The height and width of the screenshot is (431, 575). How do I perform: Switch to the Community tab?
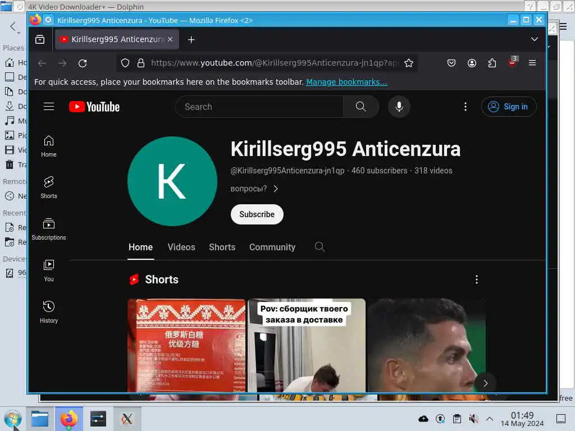(272, 247)
